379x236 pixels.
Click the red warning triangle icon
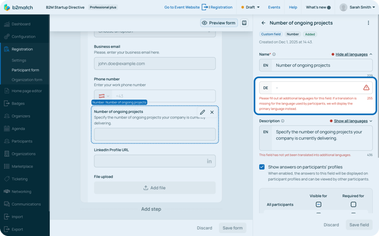(366, 88)
